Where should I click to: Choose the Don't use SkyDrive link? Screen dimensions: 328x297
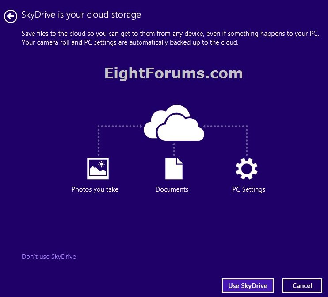pyautogui.click(x=49, y=256)
